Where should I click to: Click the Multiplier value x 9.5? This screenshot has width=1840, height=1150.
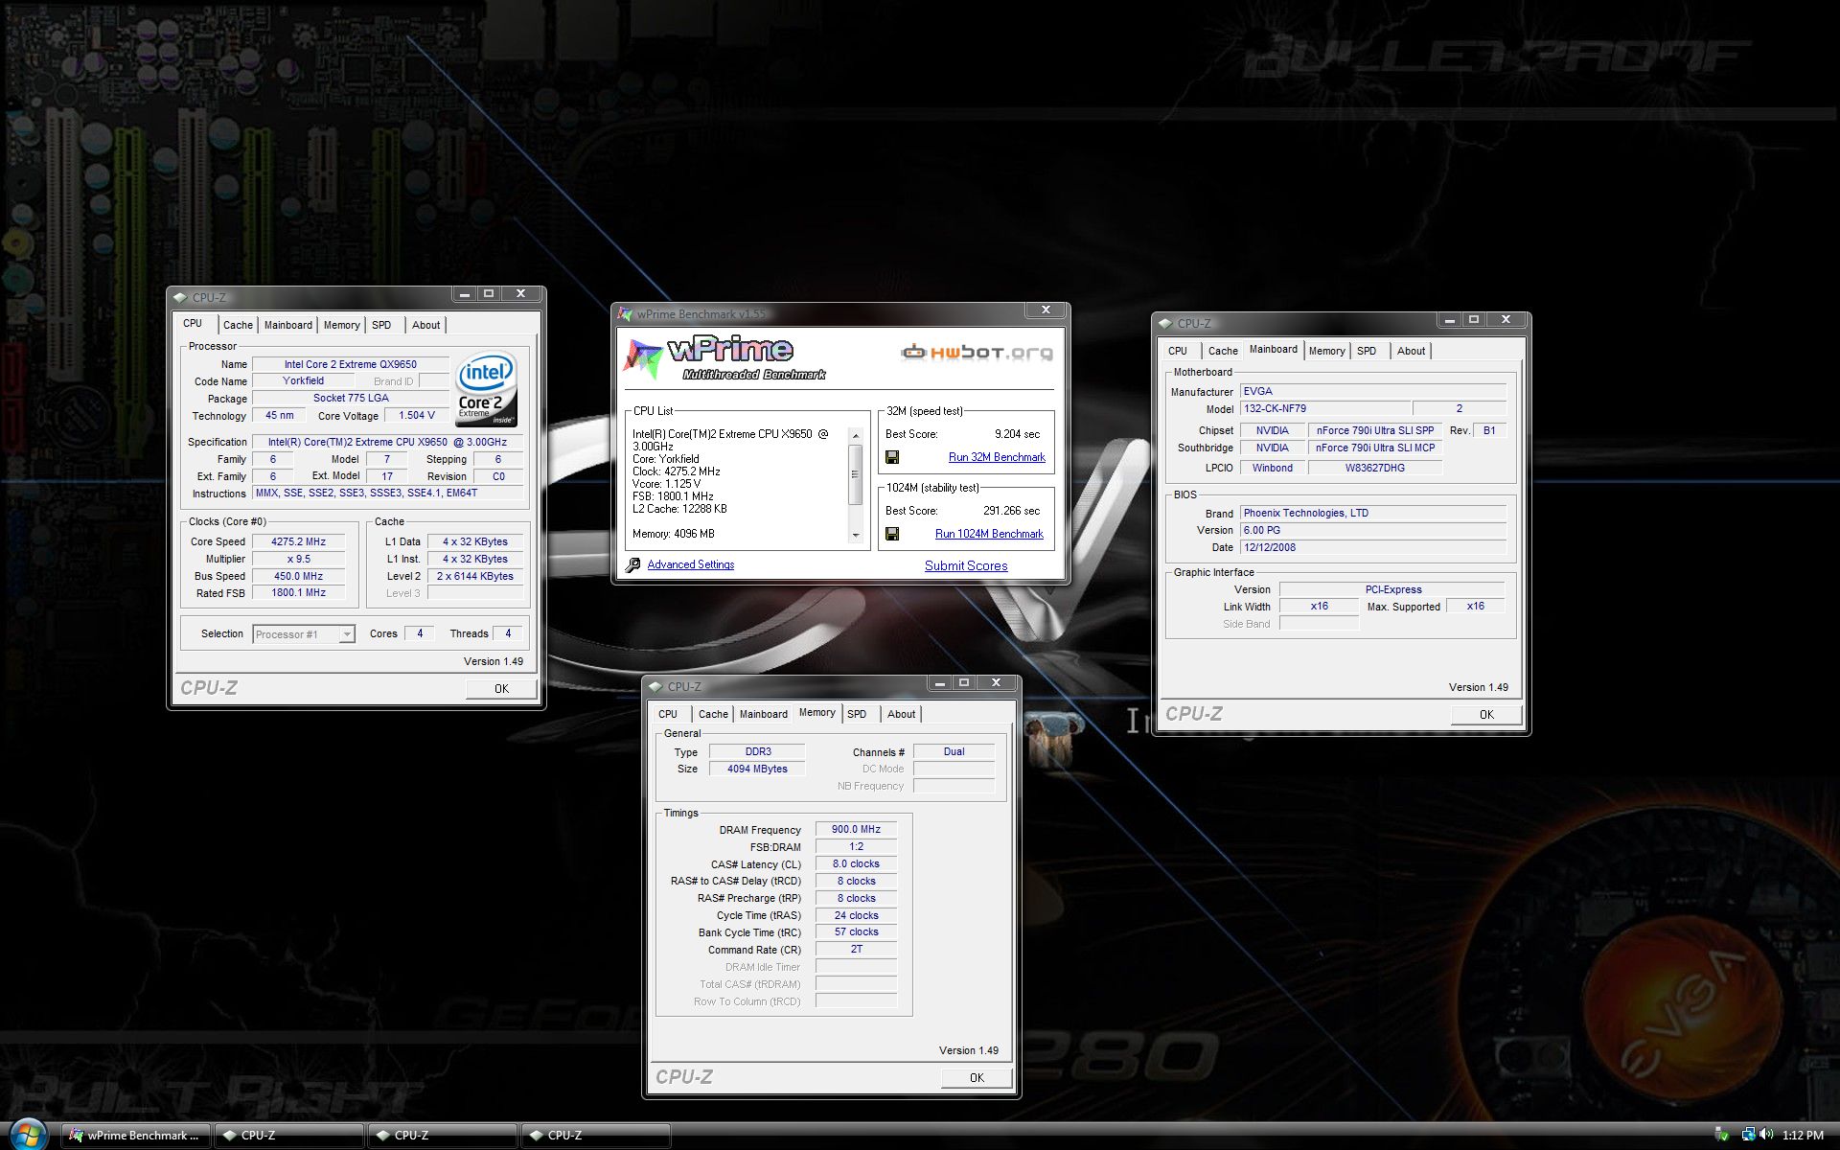coord(298,559)
